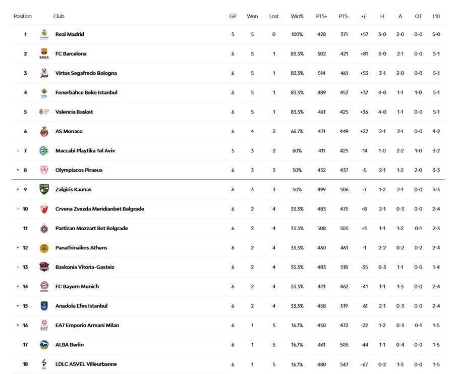Open the Valencia Basket club link

74,112
